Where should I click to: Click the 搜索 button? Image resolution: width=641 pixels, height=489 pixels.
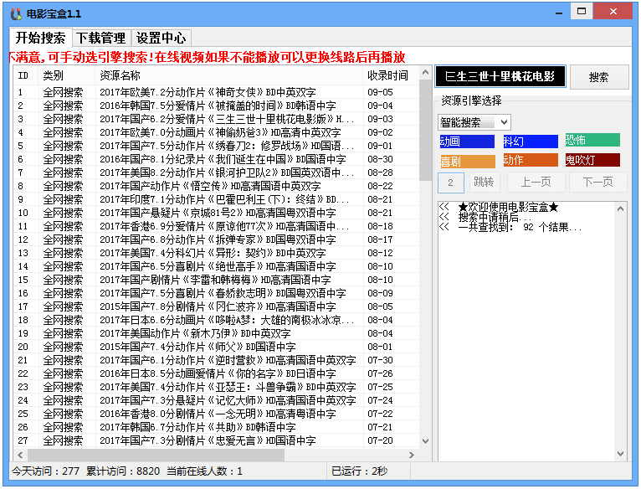point(598,77)
